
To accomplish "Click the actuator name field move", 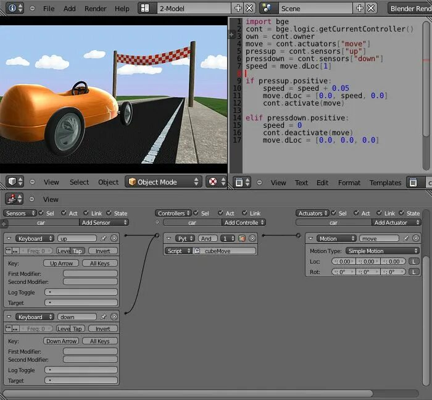I will coord(379,238).
